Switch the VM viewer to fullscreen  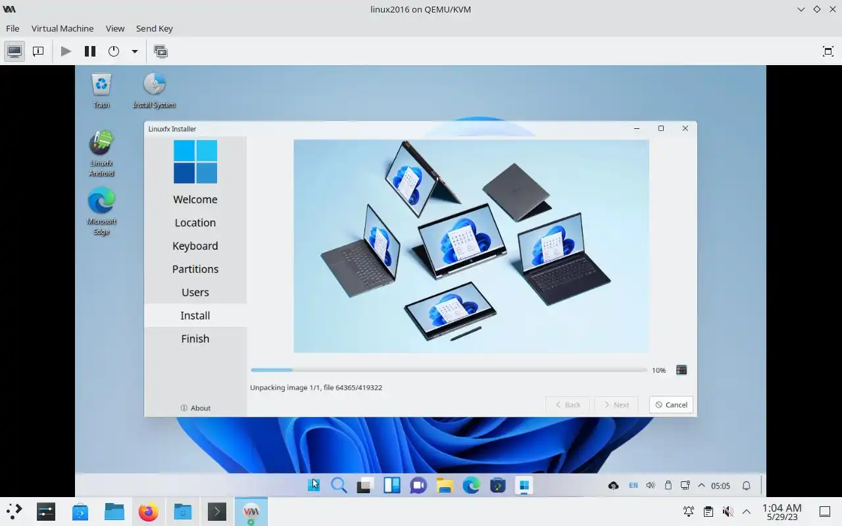[828, 51]
